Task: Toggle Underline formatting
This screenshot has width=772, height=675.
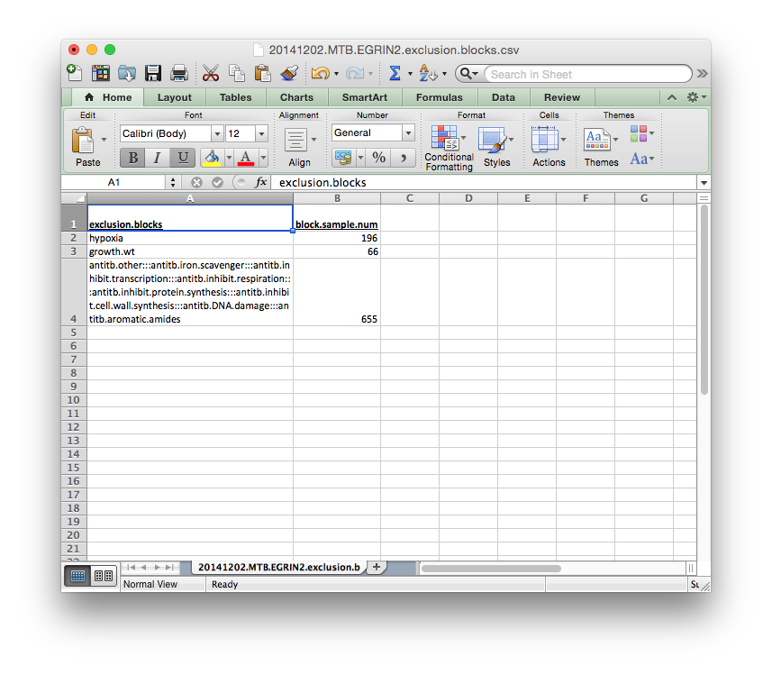Action: tap(183, 158)
